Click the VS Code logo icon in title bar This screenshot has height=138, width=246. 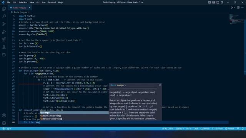3,2
